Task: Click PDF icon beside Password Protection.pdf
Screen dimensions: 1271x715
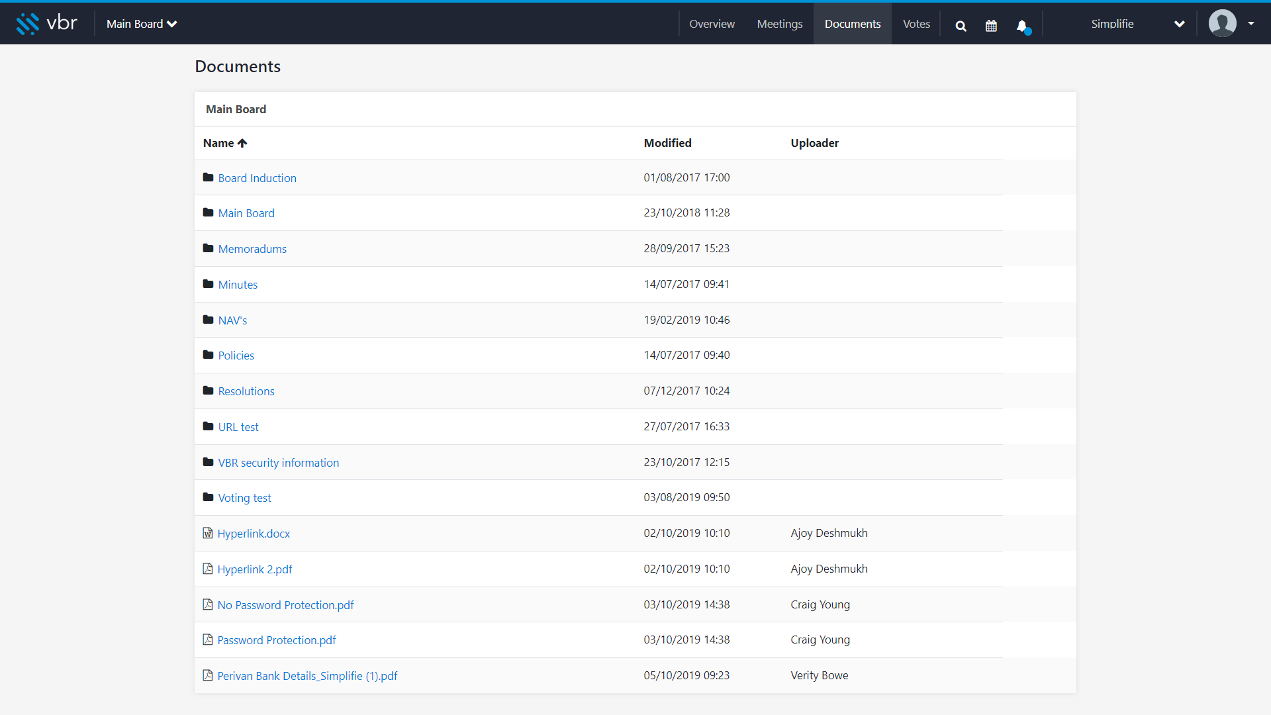Action: click(x=208, y=640)
